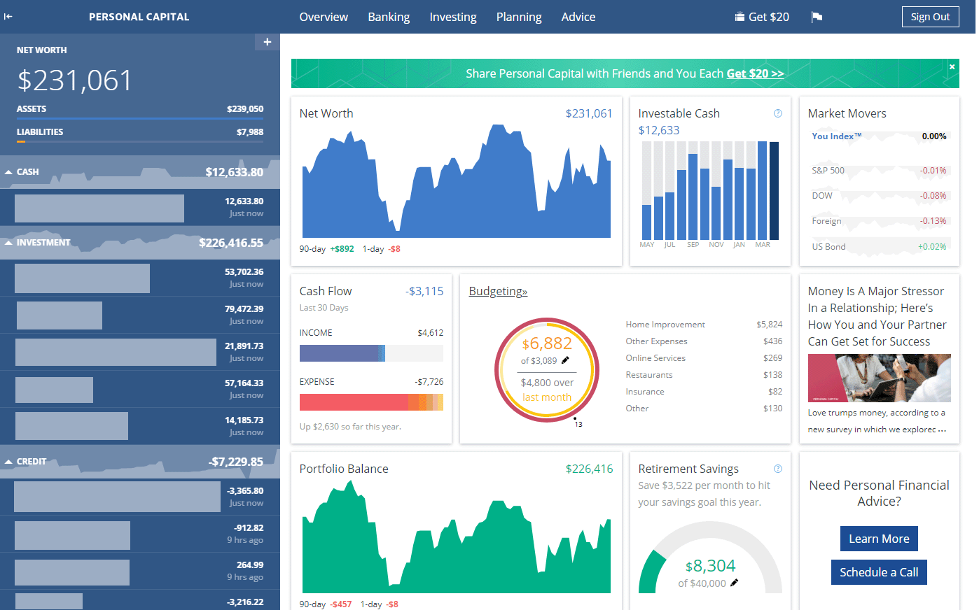979x610 pixels.
Task: Add an account with the plus icon
Action: (267, 42)
